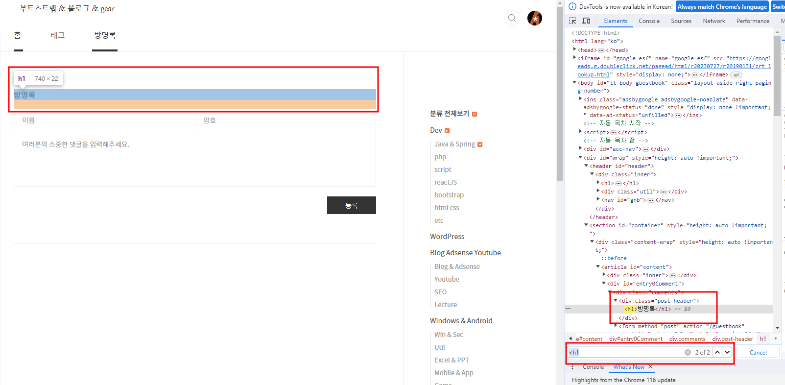
Task: Click the ellipsis beside selected h1 node
Action: tap(568, 309)
